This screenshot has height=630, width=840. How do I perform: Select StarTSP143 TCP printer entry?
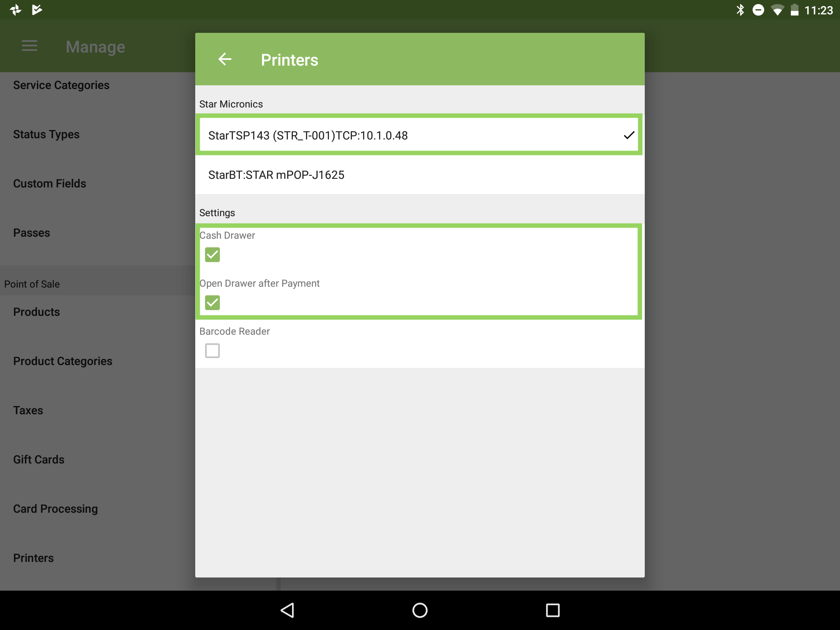pos(308,136)
